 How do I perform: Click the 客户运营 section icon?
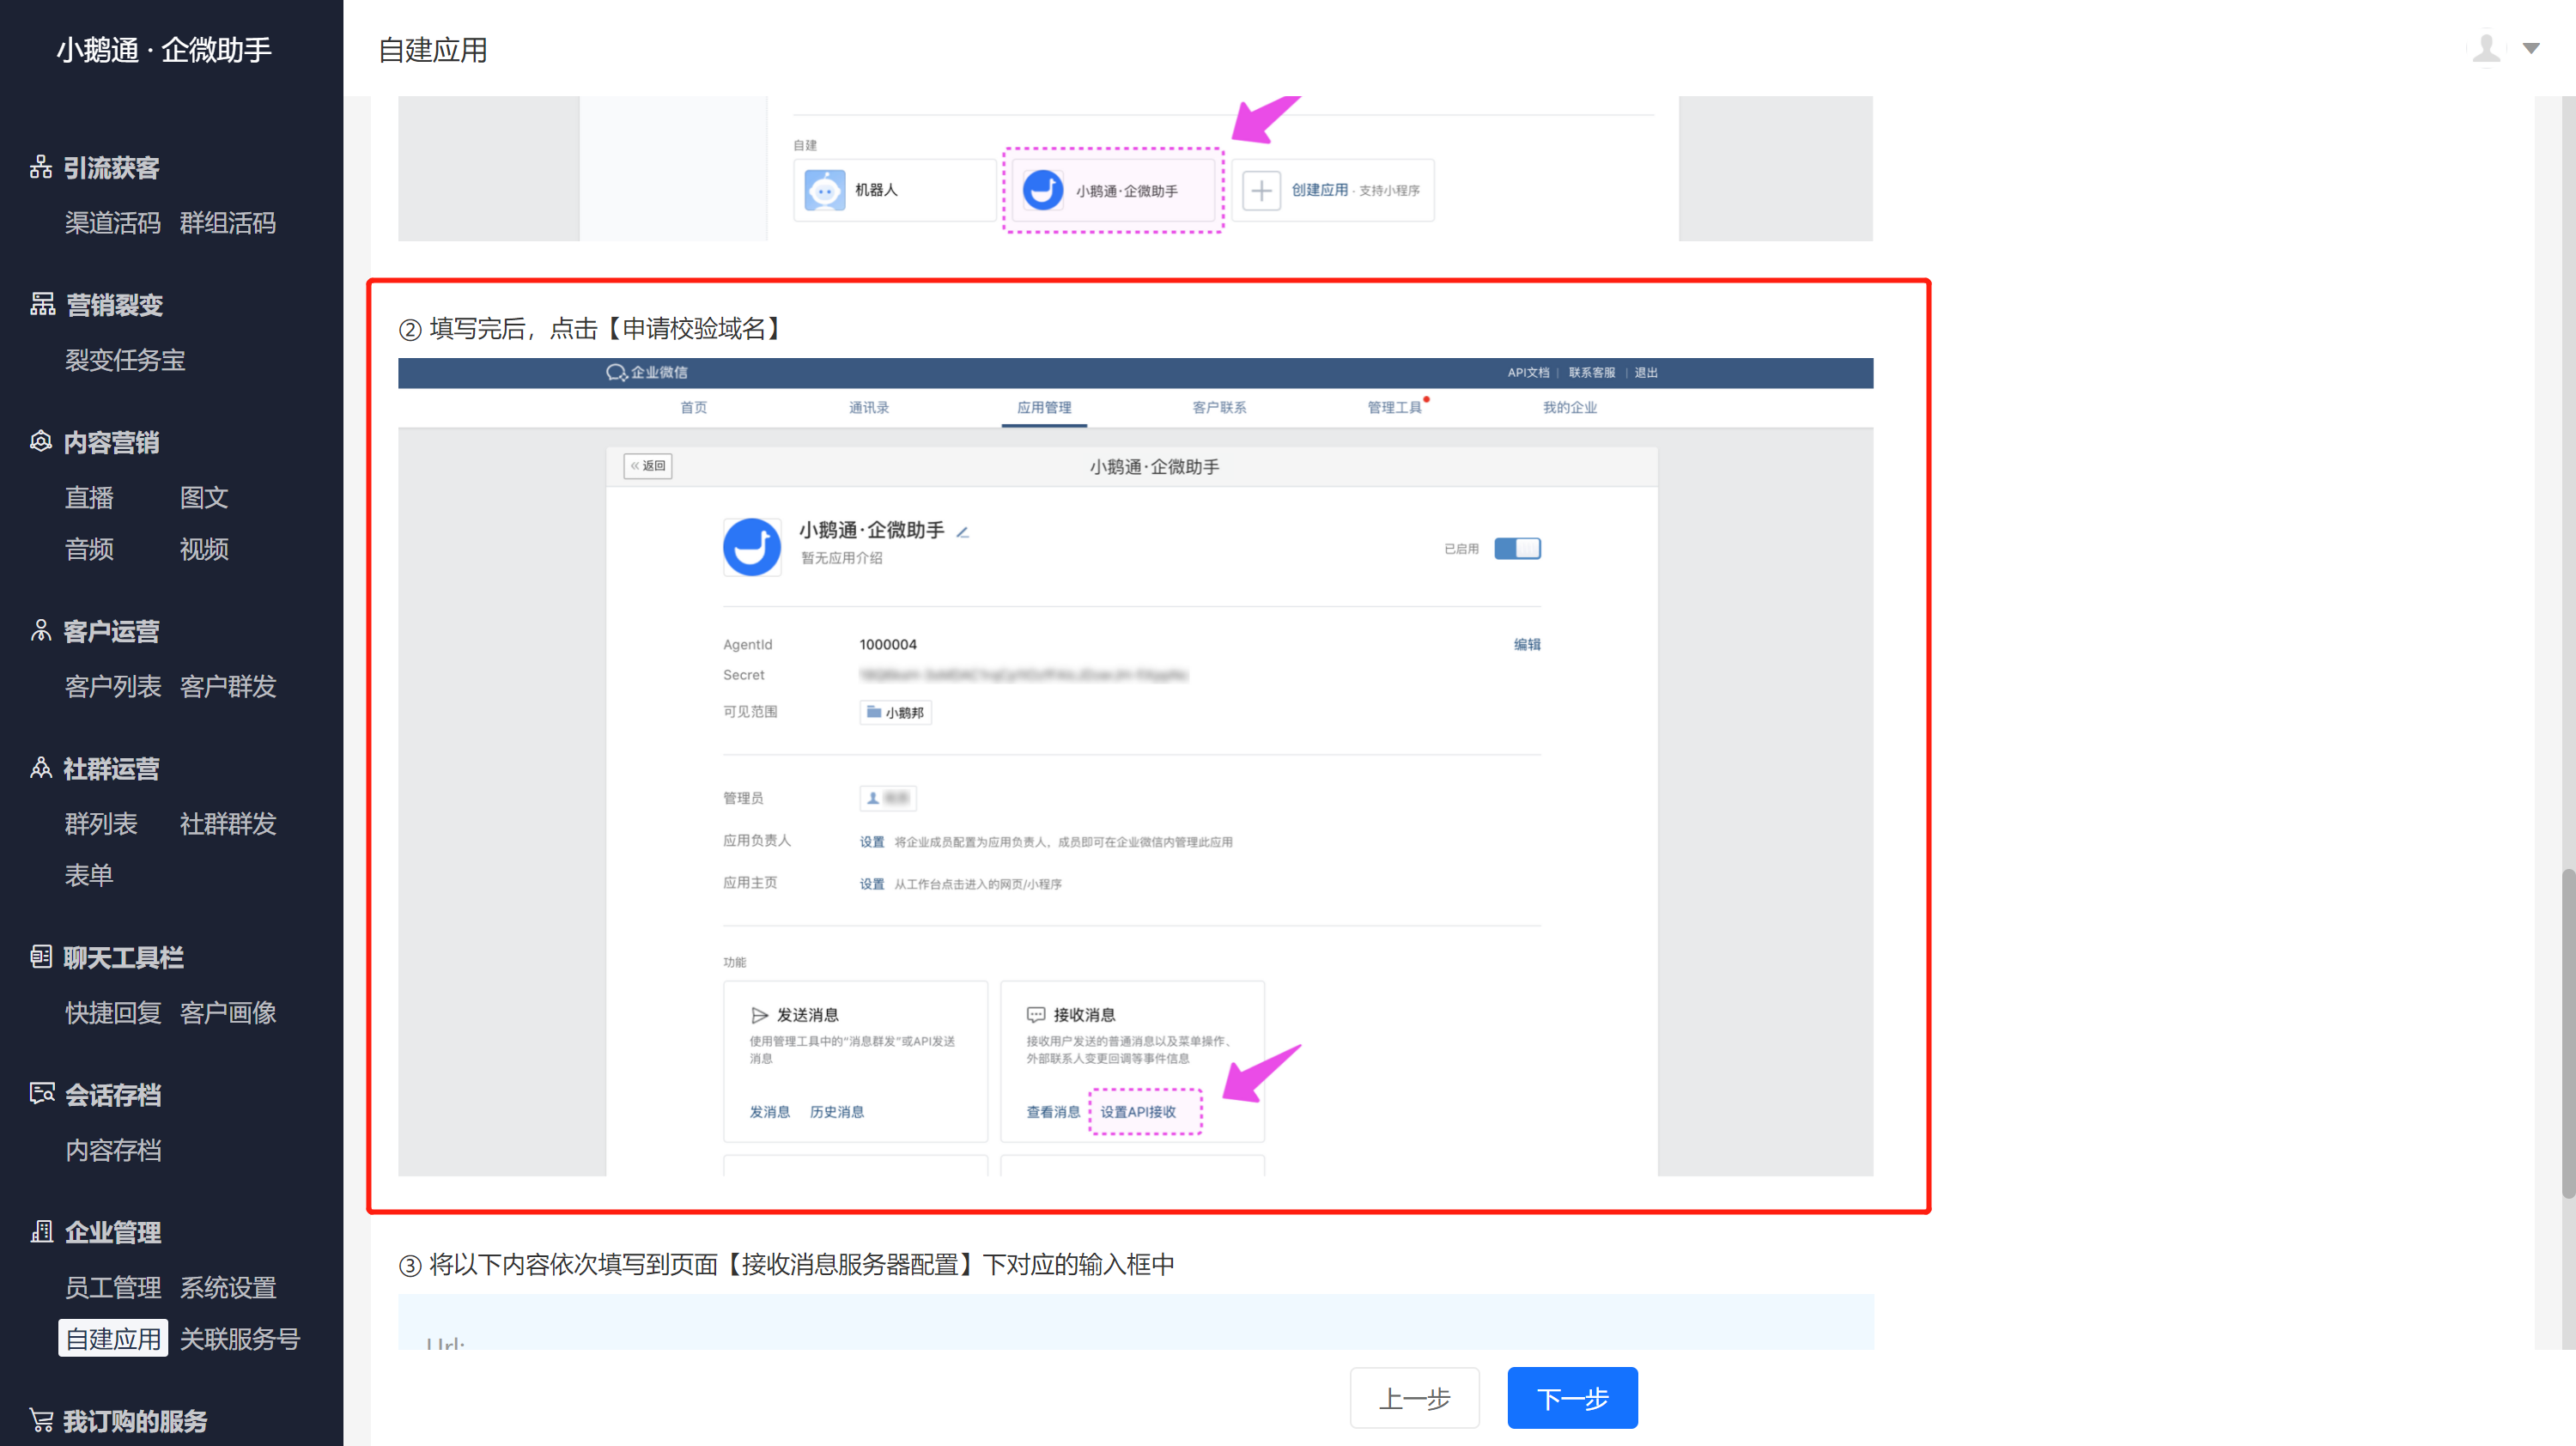(41, 631)
